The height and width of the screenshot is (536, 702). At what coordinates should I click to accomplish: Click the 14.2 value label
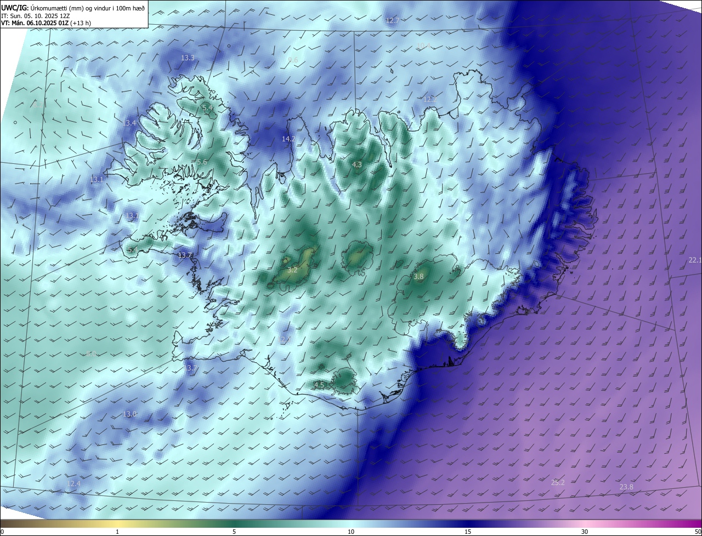pos(288,139)
